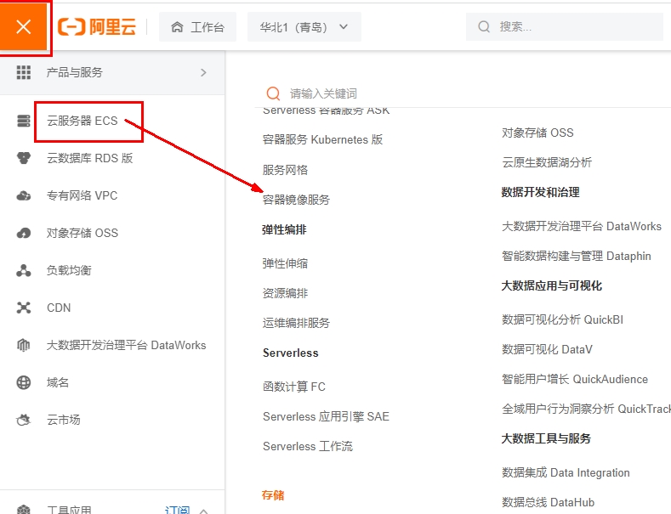671x514 pixels.
Task: Click the sidebar 对象存储 OSS cloud icon
Action: coord(24,233)
